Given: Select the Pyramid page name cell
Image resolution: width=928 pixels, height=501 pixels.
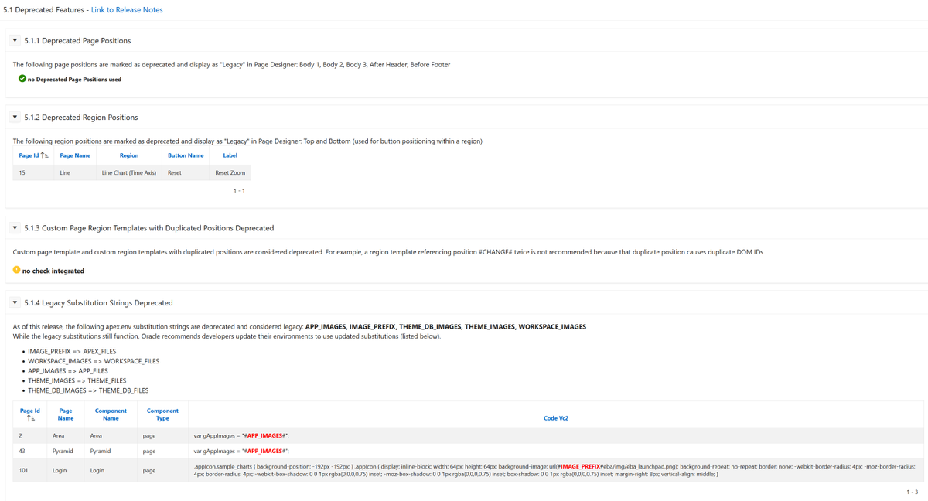Looking at the screenshot, I should coord(66,451).
